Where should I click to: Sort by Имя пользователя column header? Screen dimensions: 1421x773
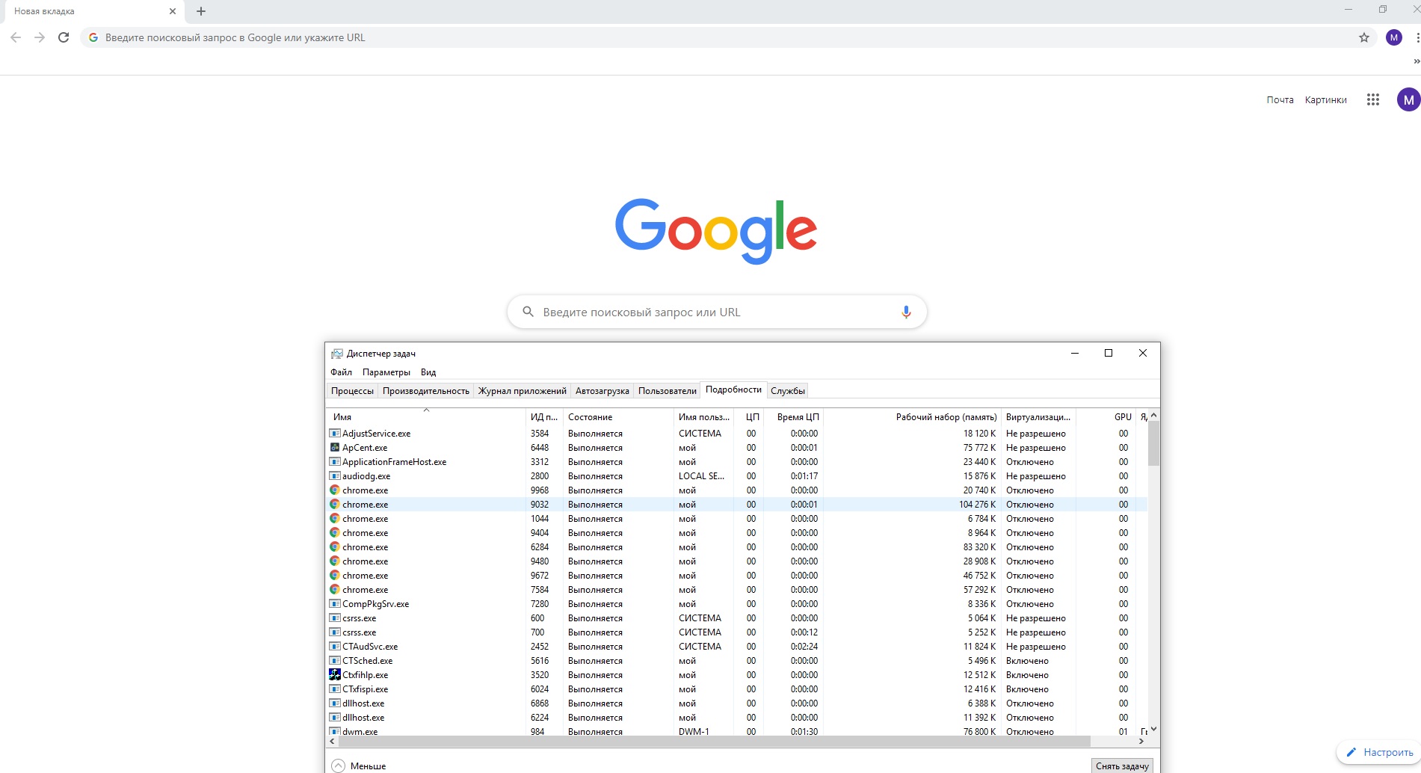click(703, 417)
